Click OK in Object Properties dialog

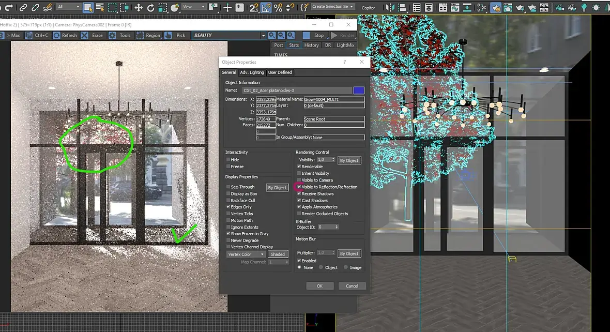(x=319, y=286)
